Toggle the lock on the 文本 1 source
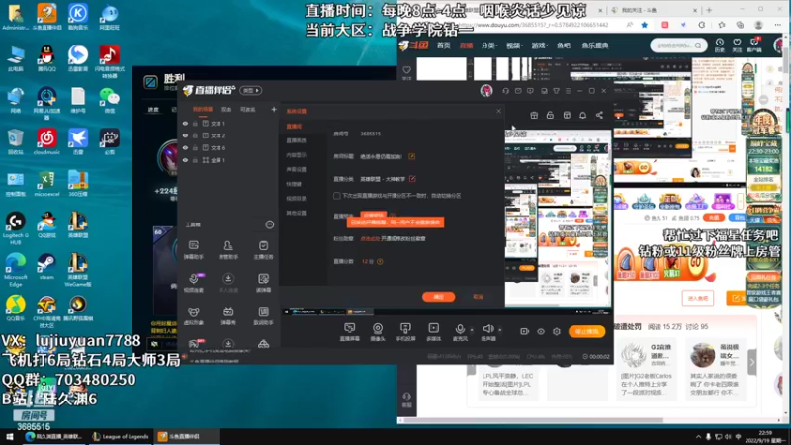Image resolution: width=791 pixels, height=445 pixels. coord(195,123)
